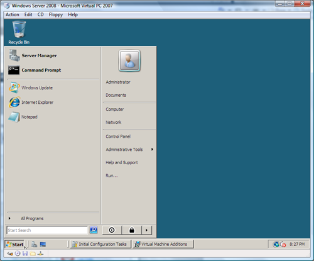Open Notepad from Start menu
This screenshot has height=261, width=314.
click(23, 117)
